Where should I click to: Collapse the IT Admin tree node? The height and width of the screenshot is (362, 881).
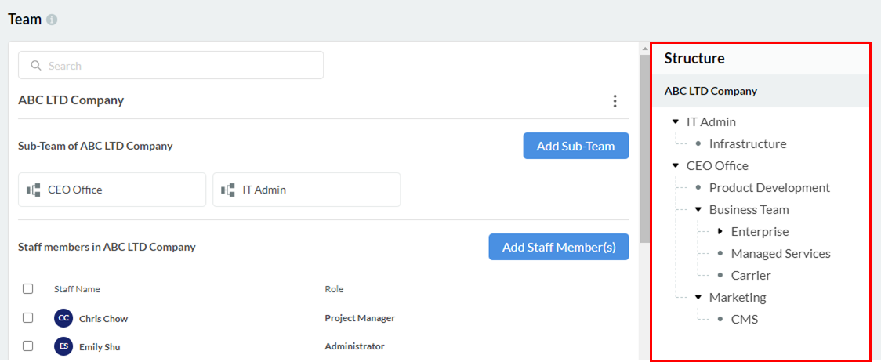tap(676, 122)
